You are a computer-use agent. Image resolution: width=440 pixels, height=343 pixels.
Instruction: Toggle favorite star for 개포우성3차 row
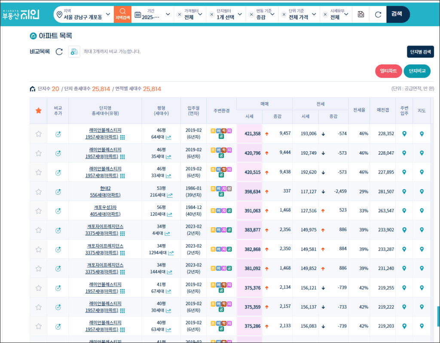[39, 211]
